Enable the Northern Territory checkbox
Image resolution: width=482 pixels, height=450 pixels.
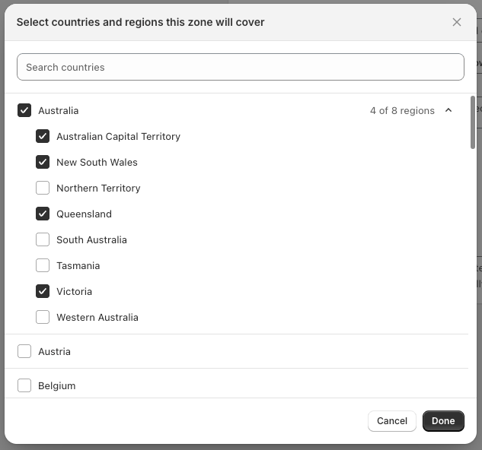point(43,188)
